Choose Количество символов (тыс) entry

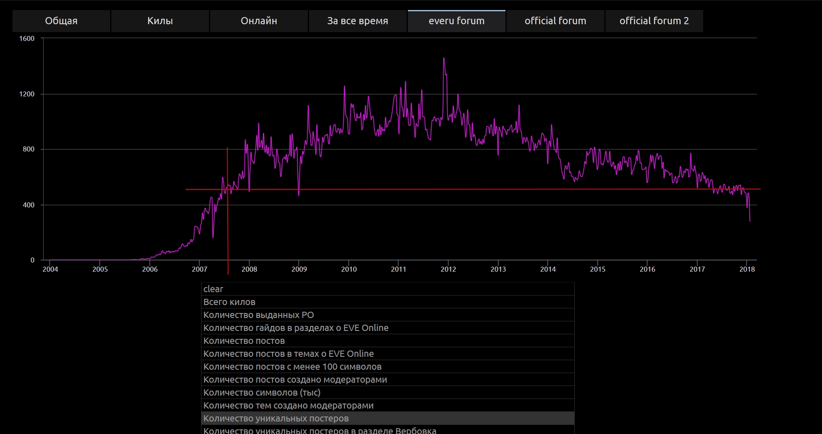click(x=388, y=392)
